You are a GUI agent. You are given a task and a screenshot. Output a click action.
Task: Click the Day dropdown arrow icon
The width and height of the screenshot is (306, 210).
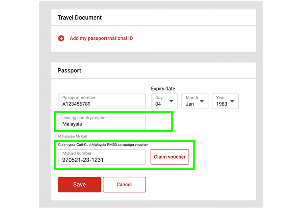(172, 102)
